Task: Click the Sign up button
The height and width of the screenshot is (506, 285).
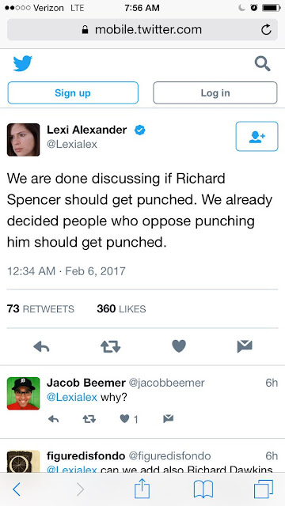Action: (73, 93)
